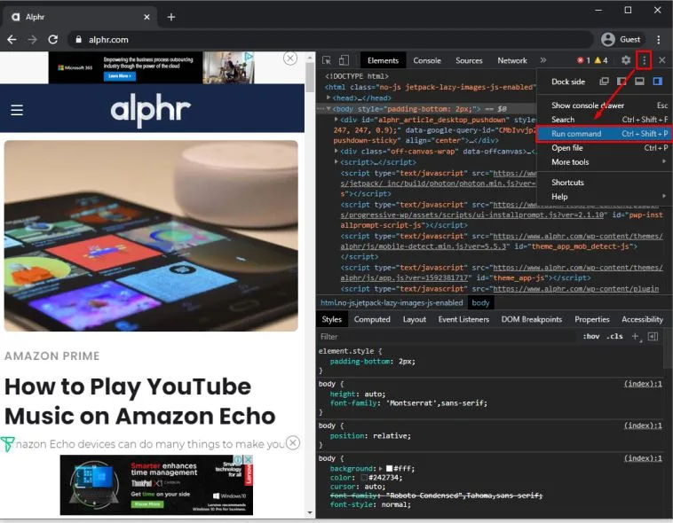Open the Computed pane tab
Image resolution: width=673 pixels, height=523 pixels.
[x=372, y=319]
